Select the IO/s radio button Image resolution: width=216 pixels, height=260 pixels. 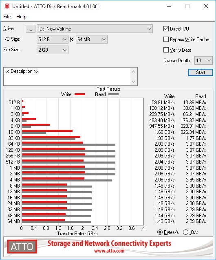(185, 232)
